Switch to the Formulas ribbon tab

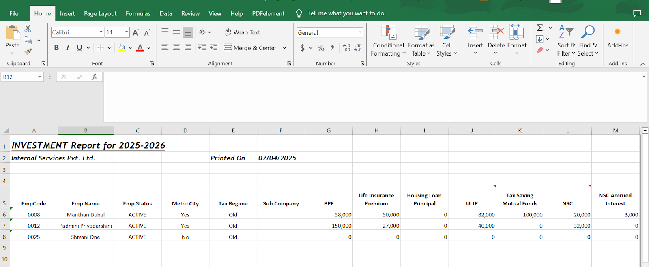click(138, 13)
